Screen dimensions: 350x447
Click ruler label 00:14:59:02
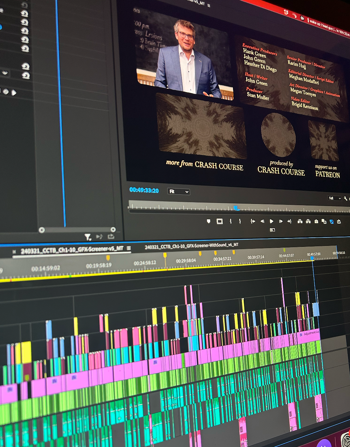46,268
